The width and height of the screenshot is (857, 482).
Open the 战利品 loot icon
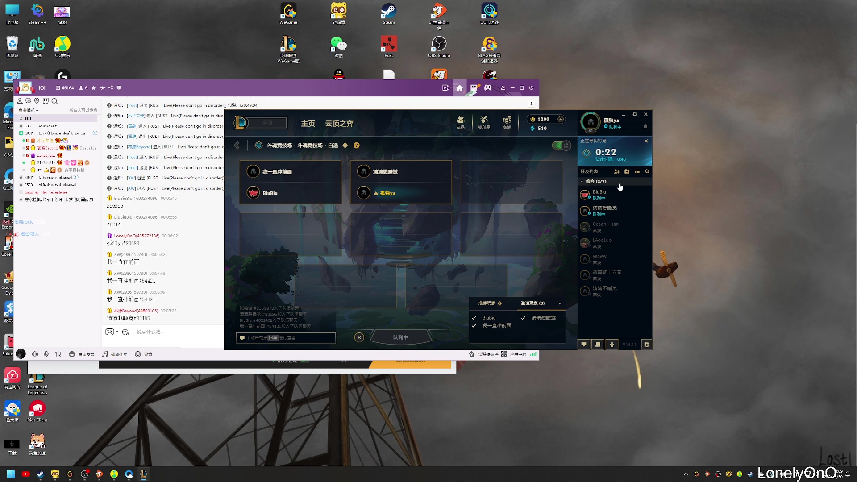(x=484, y=122)
